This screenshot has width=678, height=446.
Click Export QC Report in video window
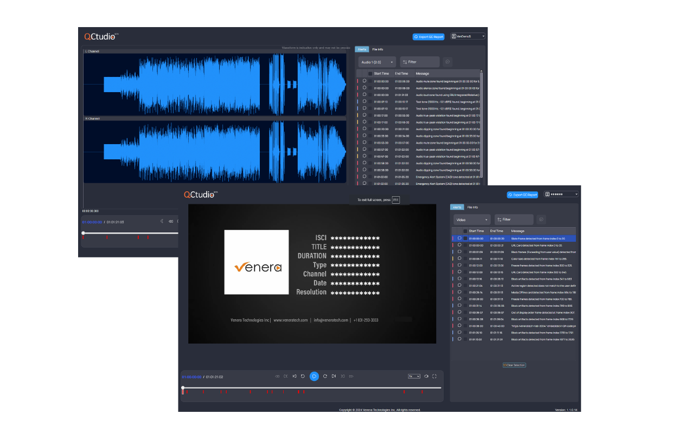pos(523,195)
